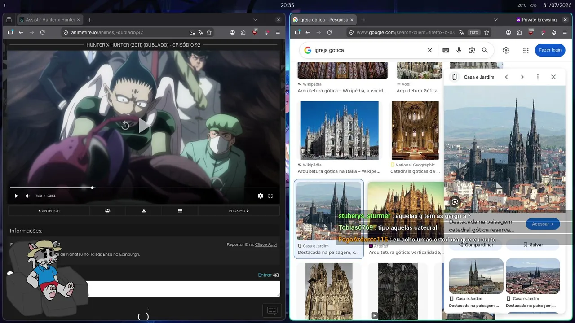Viewport: 575px width, 323px height.
Task: Click the group users icon below the video
Action: pos(108,210)
